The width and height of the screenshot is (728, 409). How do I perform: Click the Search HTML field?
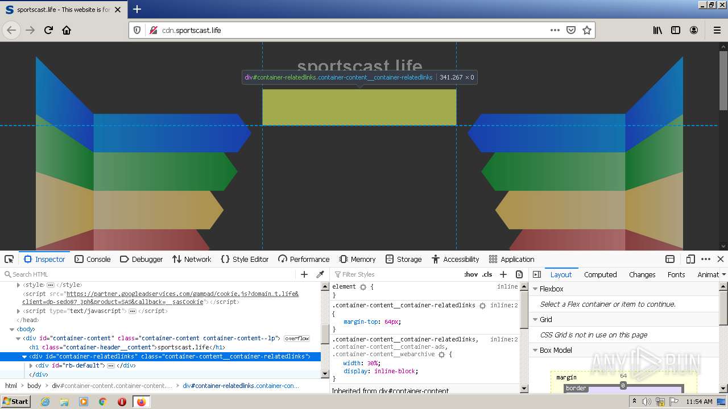point(151,274)
